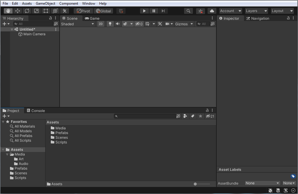Switch pivot mode with the Pivot toggle
Screen dimensions: 298x194
pos(83,11)
